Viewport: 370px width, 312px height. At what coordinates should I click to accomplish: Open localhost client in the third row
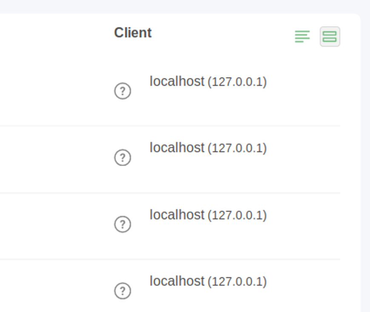(177, 215)
